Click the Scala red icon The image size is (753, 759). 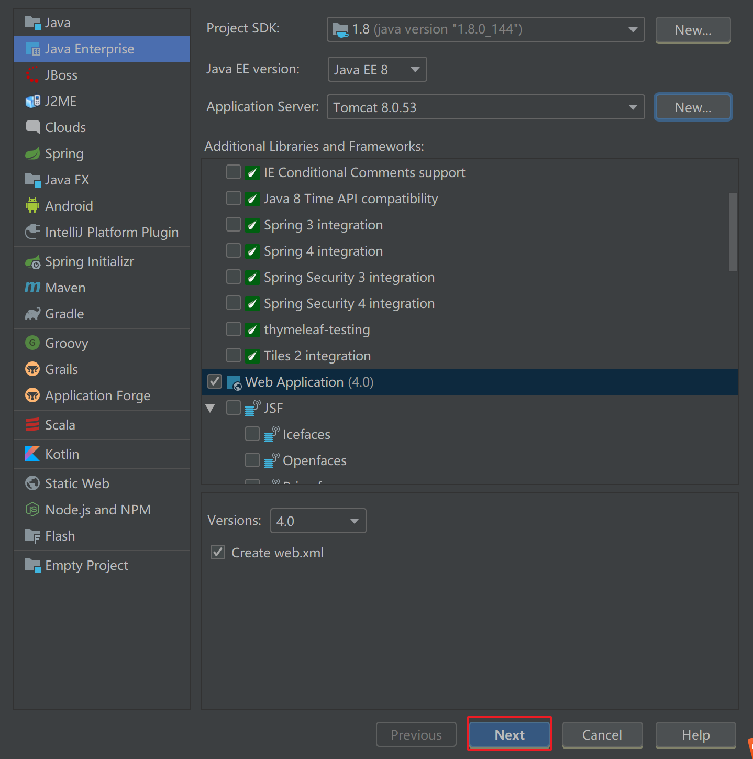tap(32, 425)
